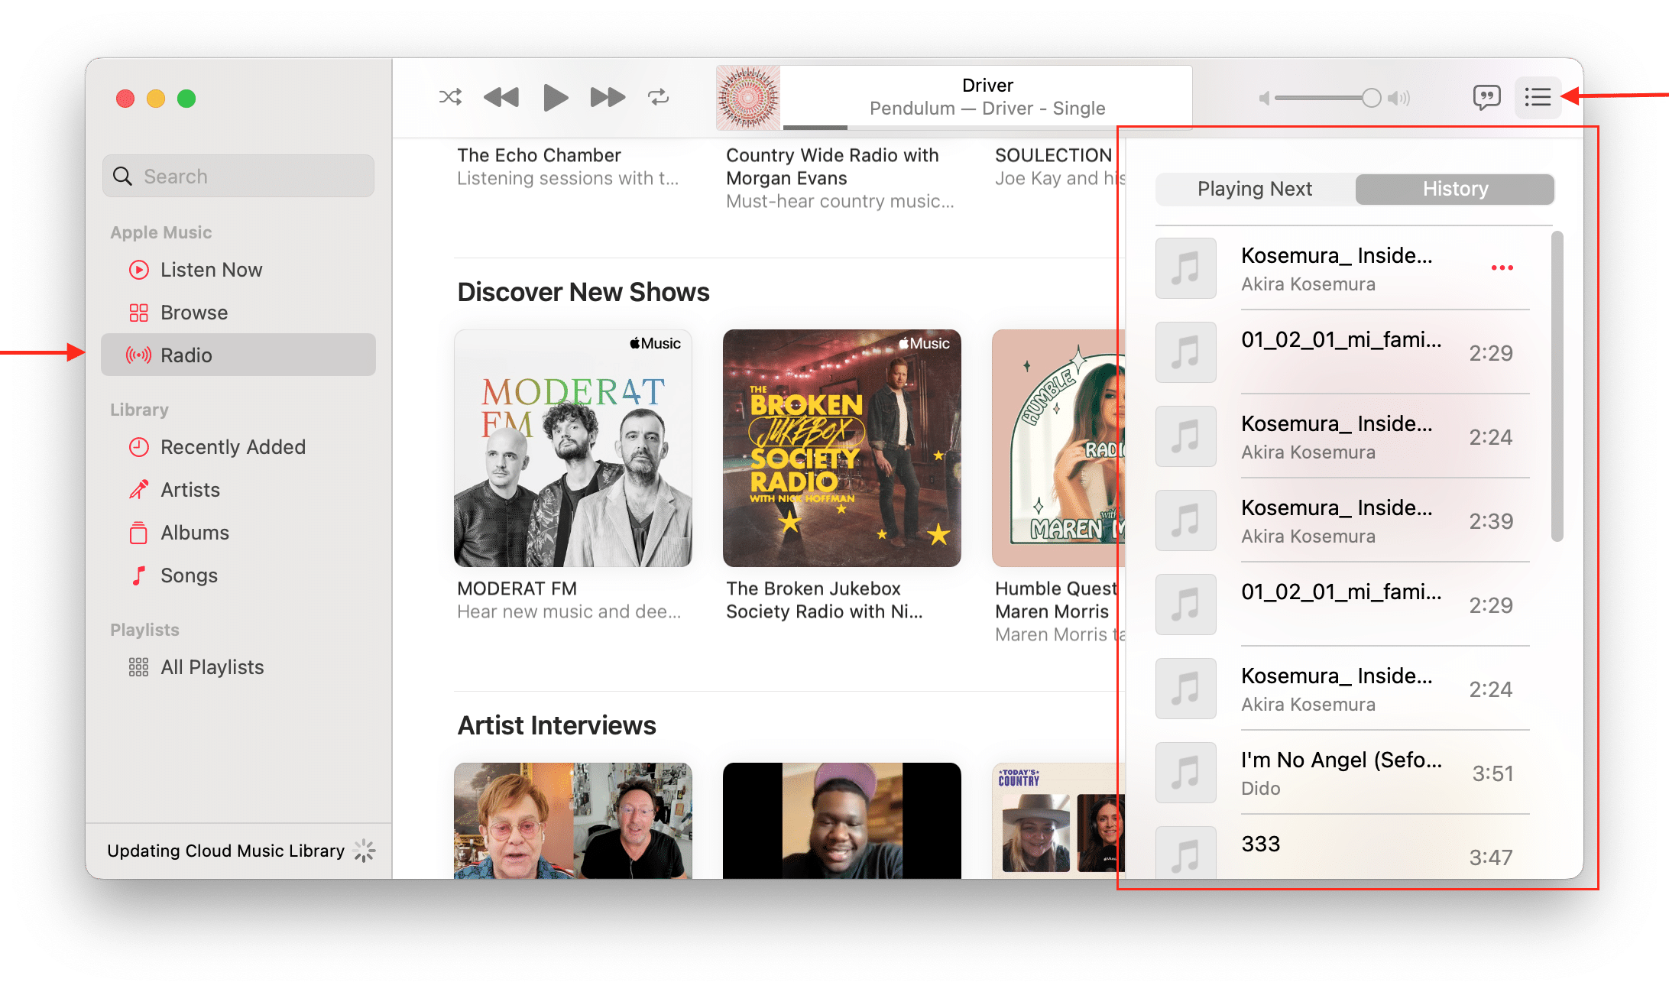Open All Playlists

coord(238,667)
